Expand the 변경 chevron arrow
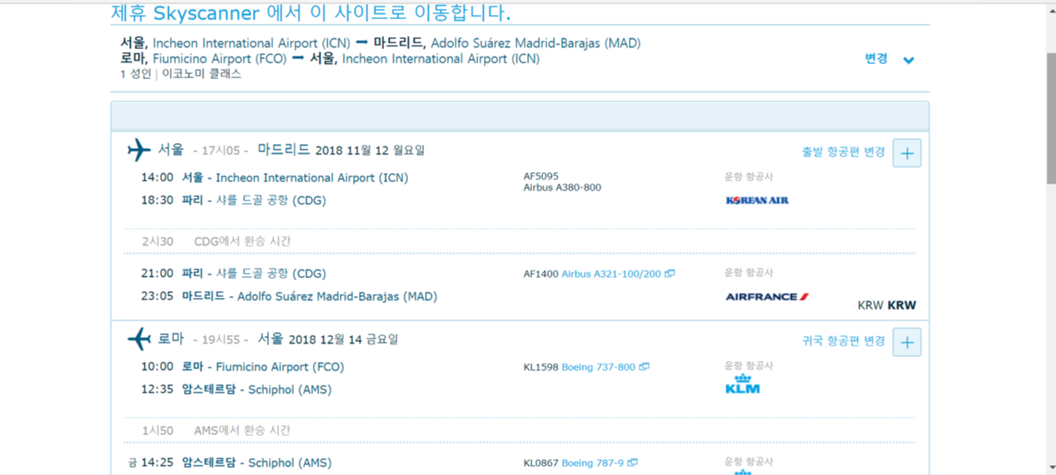 click(x=909, y=60)
